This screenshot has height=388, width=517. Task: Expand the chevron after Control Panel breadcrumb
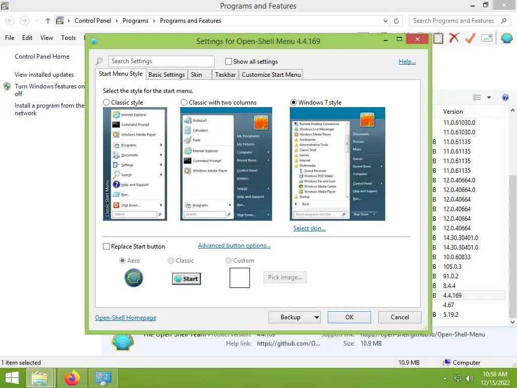[117, 21]
